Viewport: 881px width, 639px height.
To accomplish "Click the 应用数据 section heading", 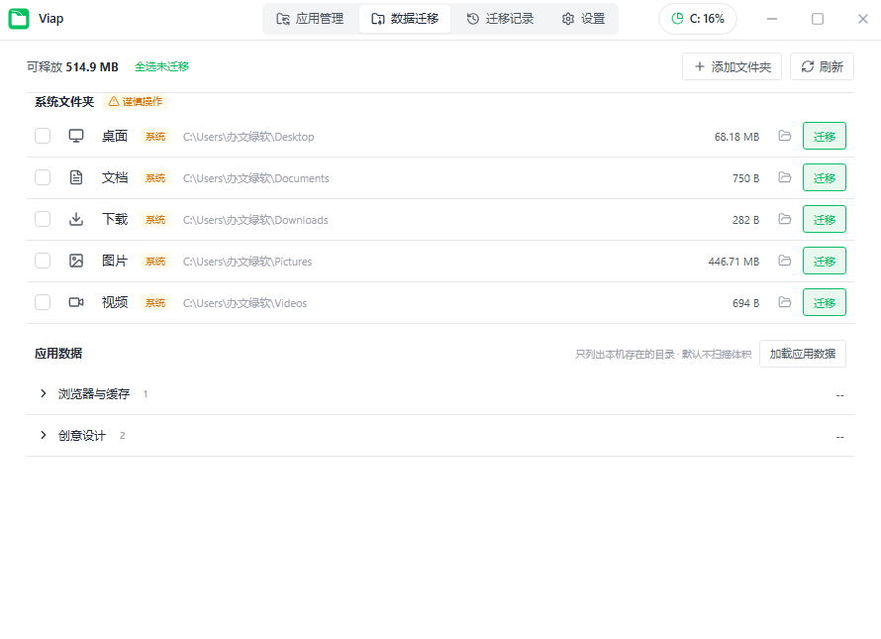I will point(58,354).
